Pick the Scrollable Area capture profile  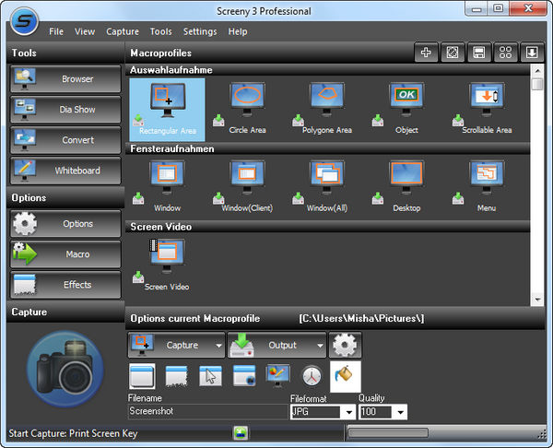(x=487, y=108)
